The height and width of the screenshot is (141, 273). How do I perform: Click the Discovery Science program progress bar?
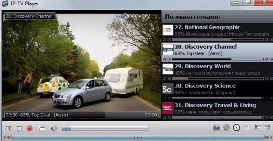pos(218,98)
